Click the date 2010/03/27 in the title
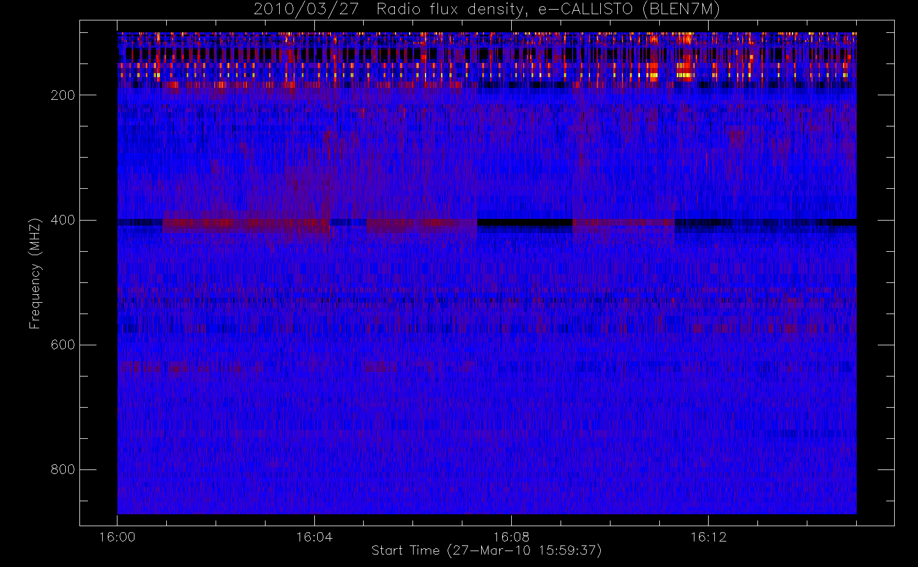This screenshot has height=567, width=918. point(306,10)
